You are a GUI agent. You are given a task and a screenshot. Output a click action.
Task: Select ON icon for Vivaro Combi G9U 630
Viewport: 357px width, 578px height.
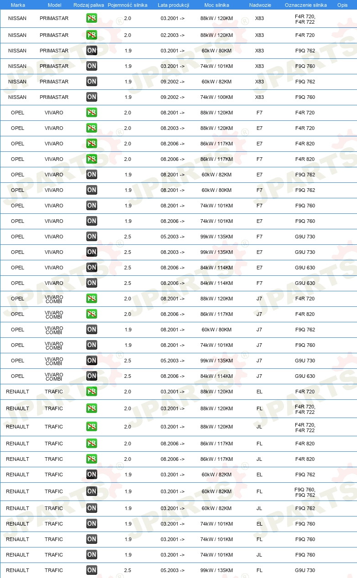coord(92,376)
